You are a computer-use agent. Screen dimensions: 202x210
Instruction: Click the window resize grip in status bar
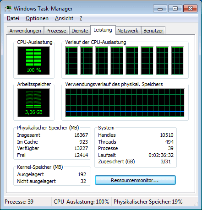tap(196, 204)
